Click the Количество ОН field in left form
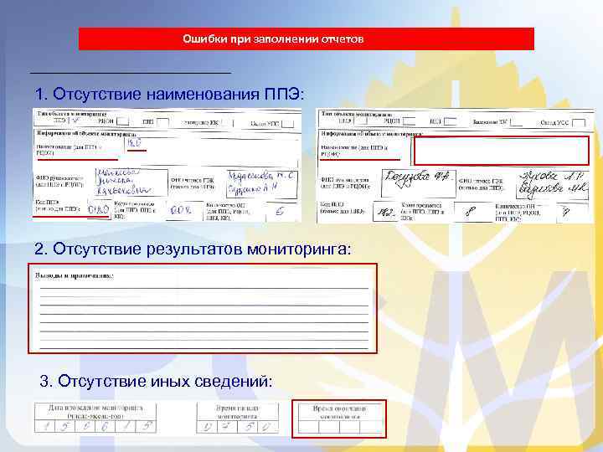Image resolution: width=603 pixels, height=452 pixels. 281,212
